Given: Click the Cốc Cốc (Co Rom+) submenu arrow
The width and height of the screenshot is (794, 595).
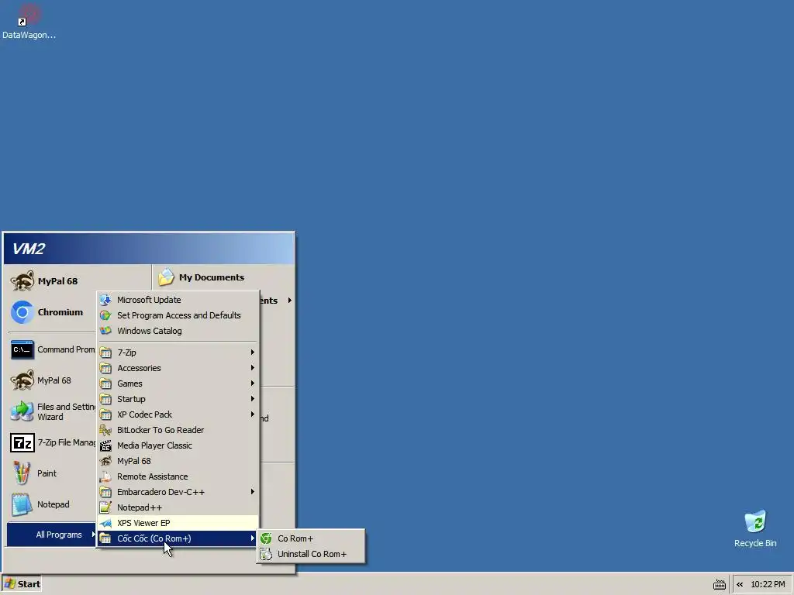Looking at the screenshot, I should tap(252, 538).
